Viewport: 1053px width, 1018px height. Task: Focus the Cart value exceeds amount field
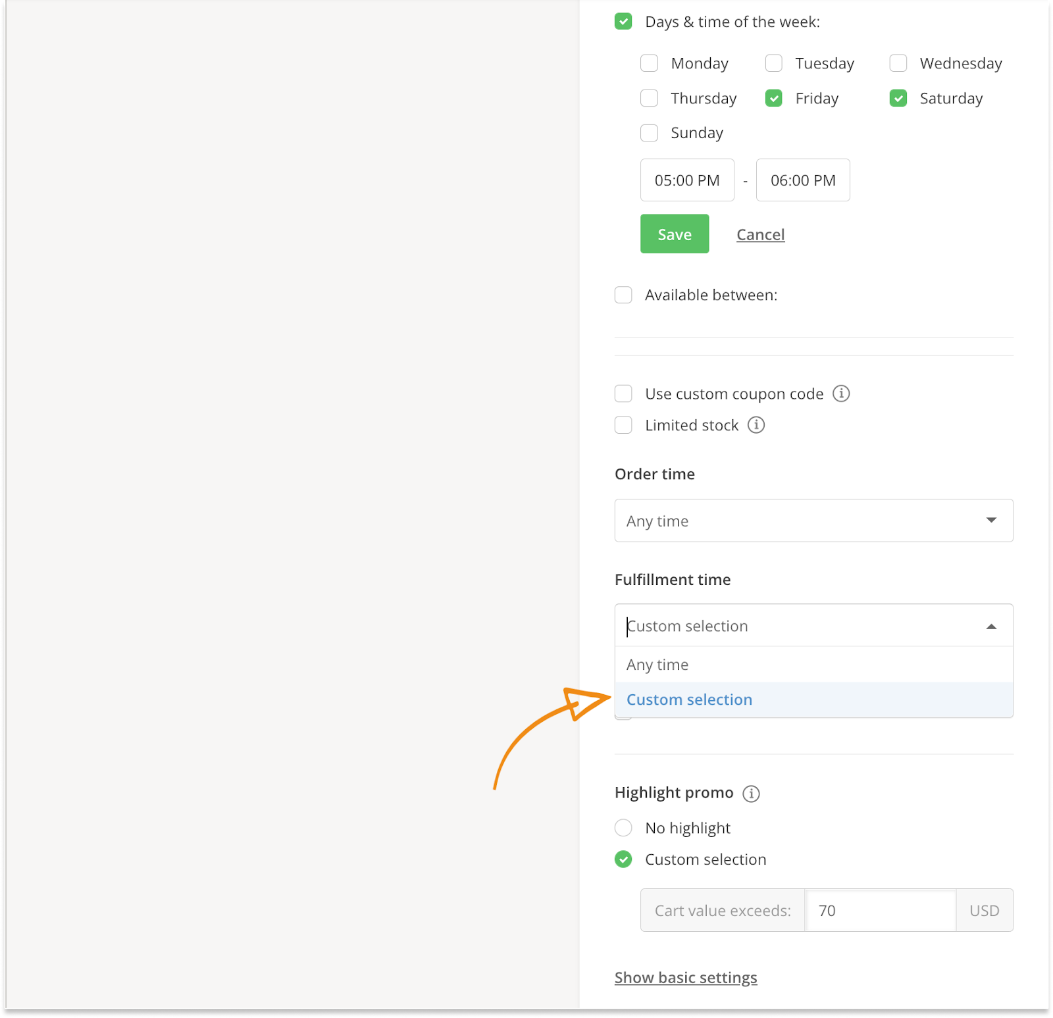click(880, 911)
